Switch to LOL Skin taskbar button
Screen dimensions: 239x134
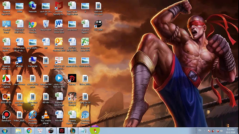pos(51,131)
